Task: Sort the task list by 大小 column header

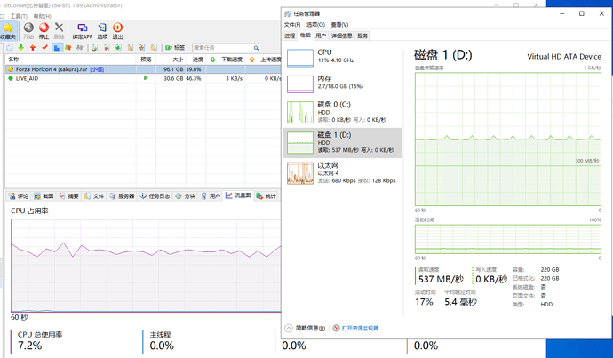Action: click(171, 60)
